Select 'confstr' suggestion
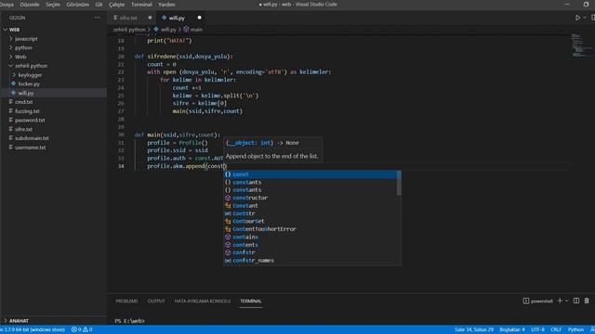Viewport: 595px width, 334px height. pos(311,252)
